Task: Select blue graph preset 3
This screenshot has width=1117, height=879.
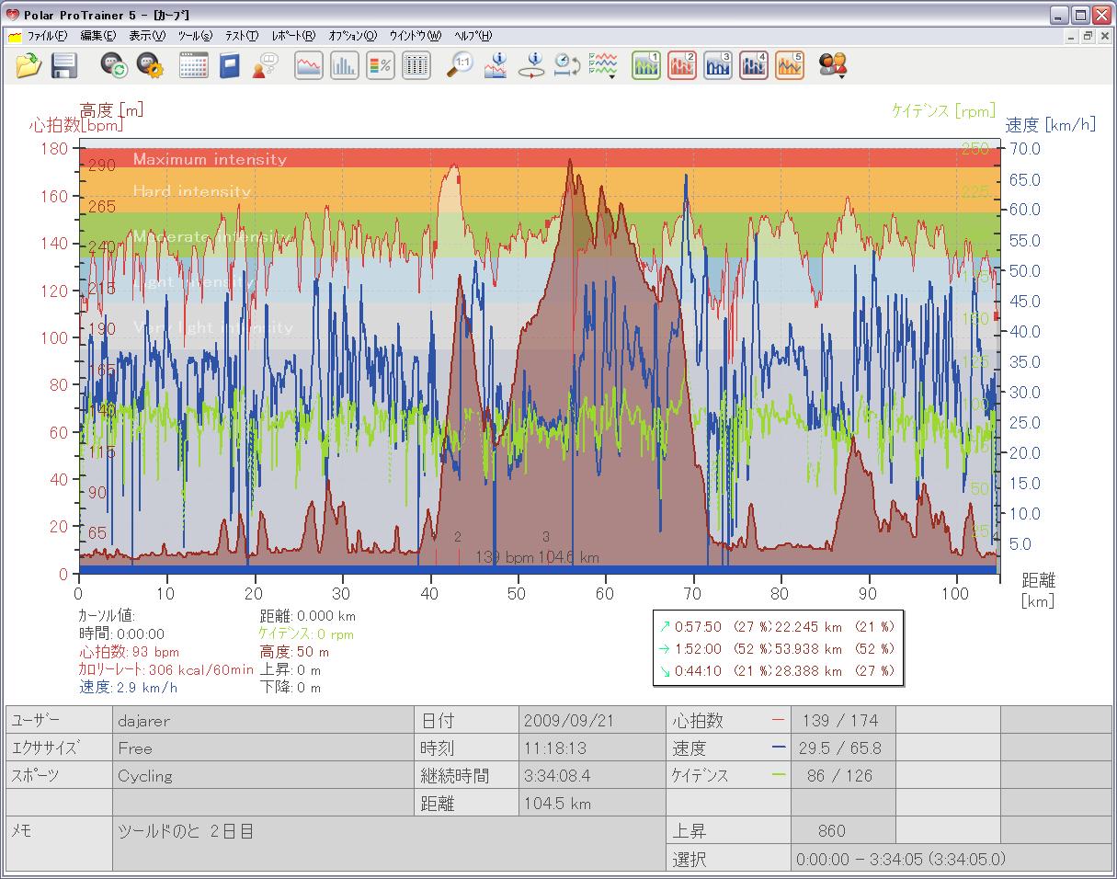Action: click(718, 65)
